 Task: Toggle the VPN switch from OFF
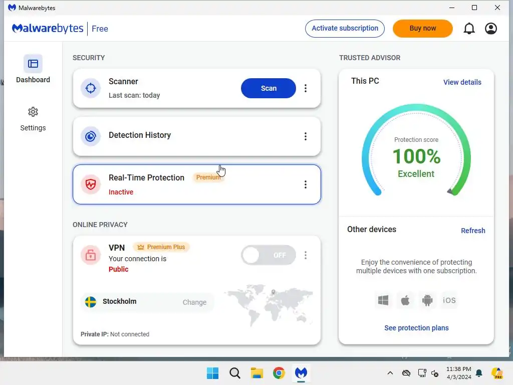269,255
